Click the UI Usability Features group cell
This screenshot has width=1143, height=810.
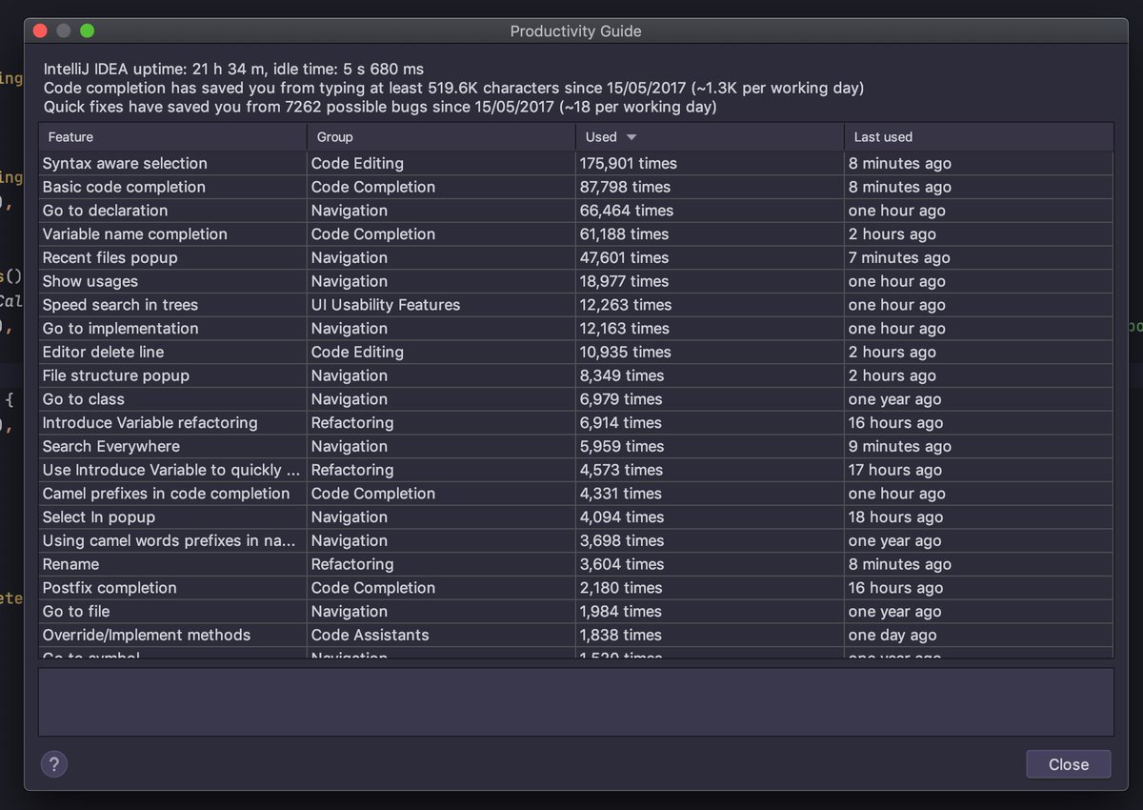point(441,305)
